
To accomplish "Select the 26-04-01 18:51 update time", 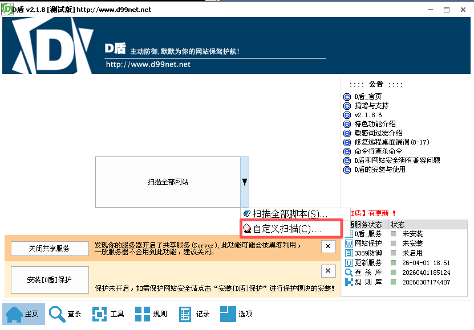I will (426, 263).
